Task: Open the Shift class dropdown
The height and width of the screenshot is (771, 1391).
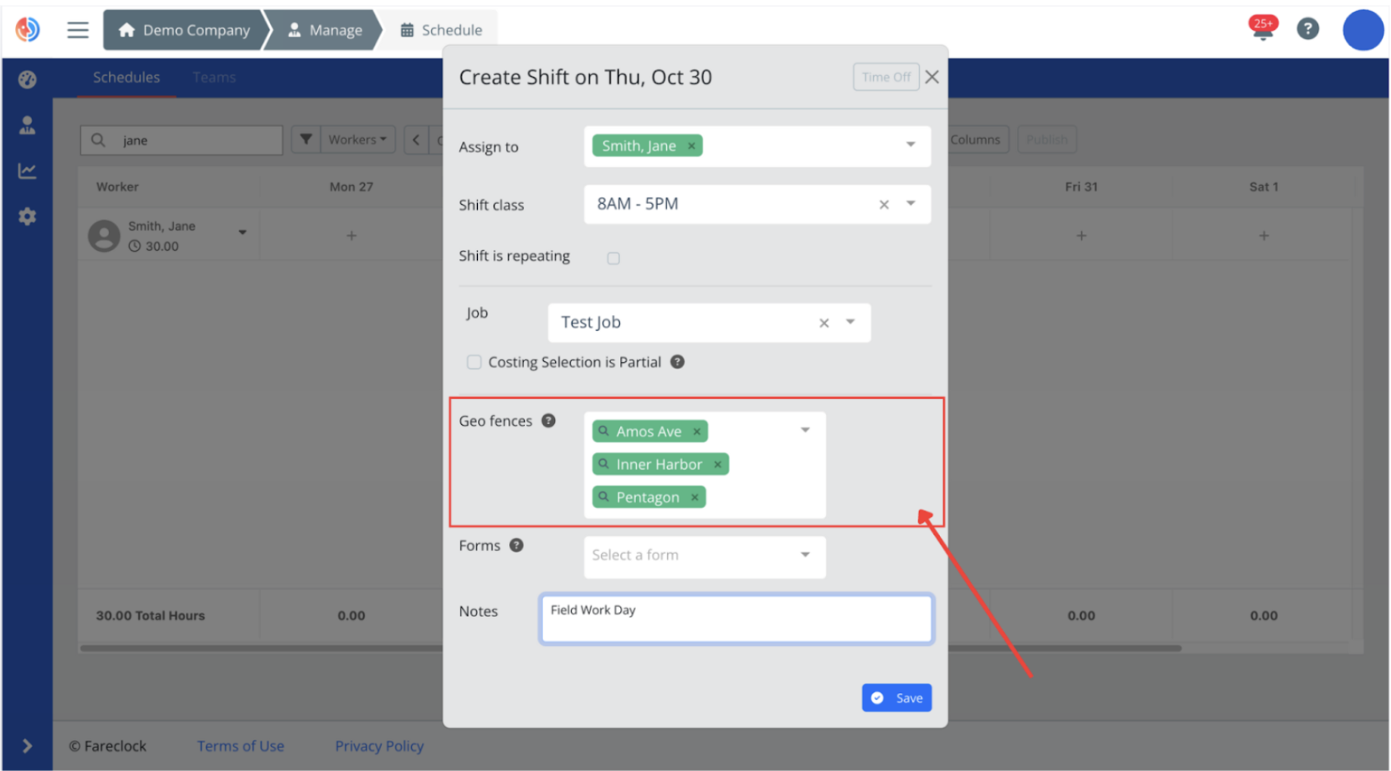Action: (x=911, y=203)
